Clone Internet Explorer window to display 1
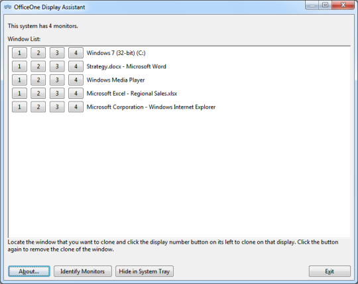This screenshot has height=284, width=358. point(19,107)
